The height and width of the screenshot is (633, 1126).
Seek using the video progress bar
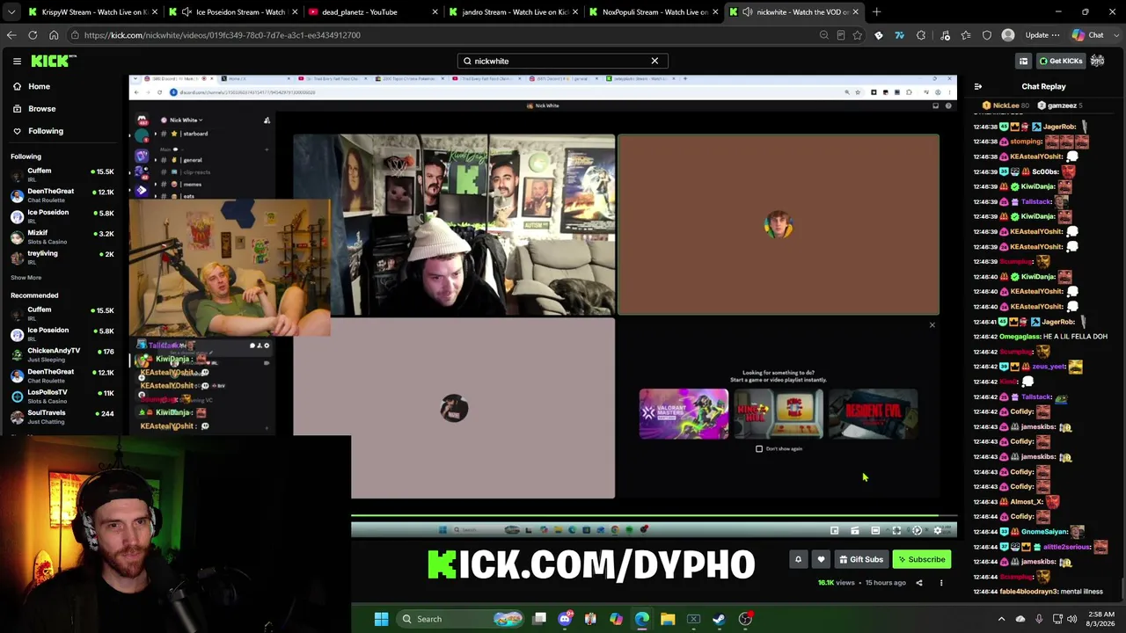click(x=653, y=517)
